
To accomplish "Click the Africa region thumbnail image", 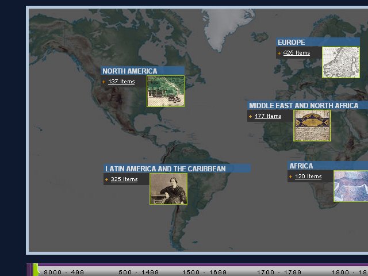I will point(351,186).
